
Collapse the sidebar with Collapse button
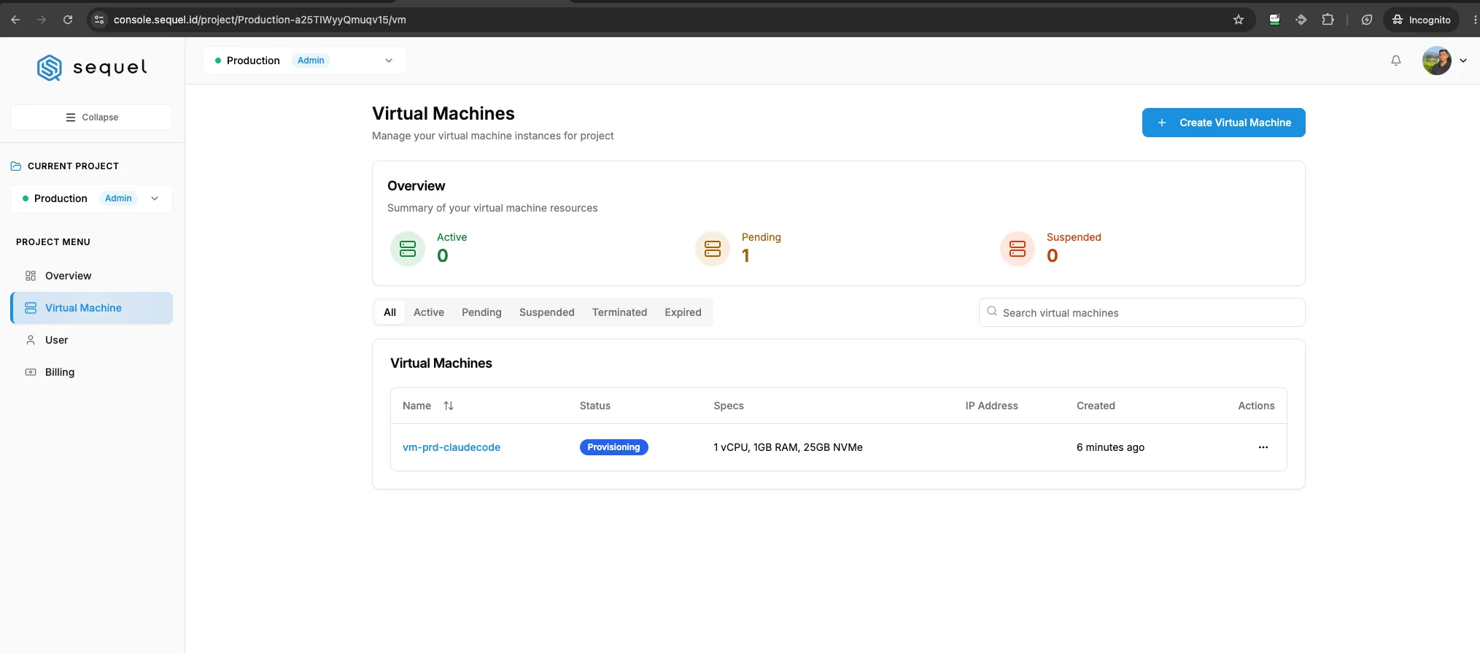pyautogui.click(x=91, y=117)
